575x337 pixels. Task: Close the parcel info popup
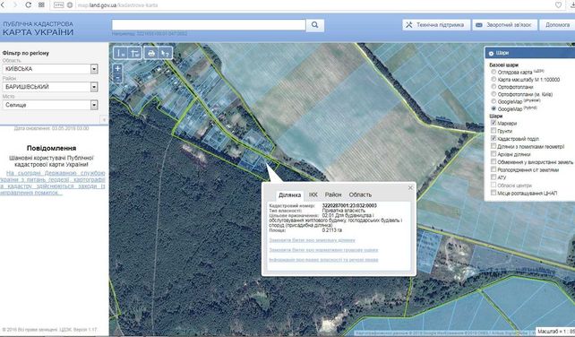(410, 187)
